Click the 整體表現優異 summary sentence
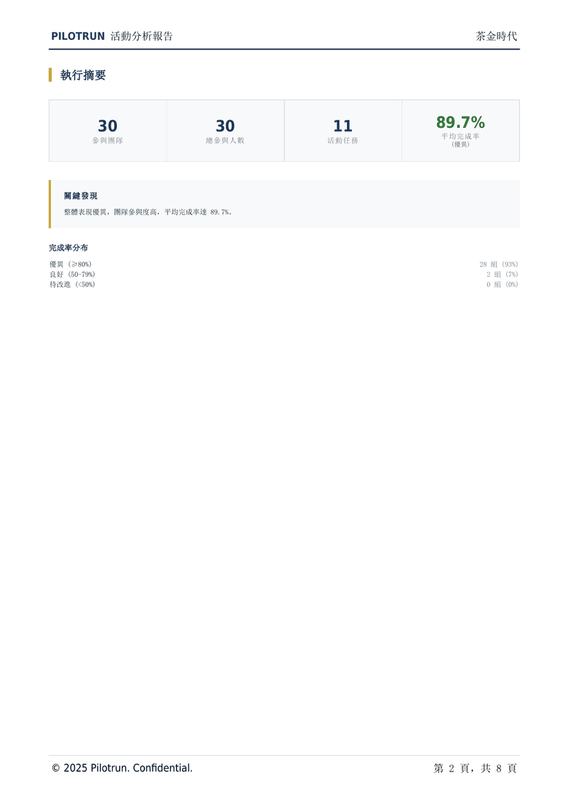Screen dimensions: 569x804 pos(148,212)
